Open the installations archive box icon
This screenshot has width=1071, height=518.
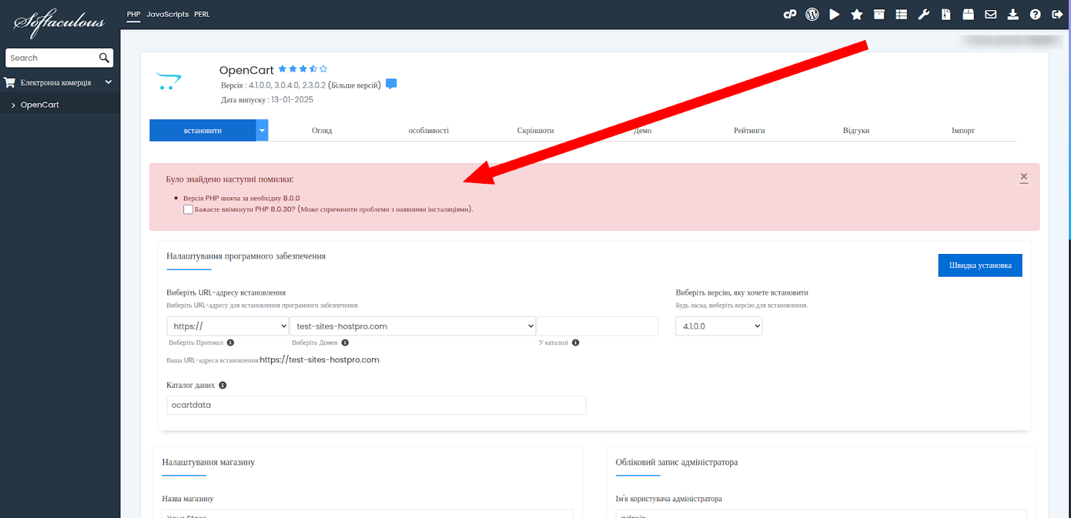click(879, 14)
